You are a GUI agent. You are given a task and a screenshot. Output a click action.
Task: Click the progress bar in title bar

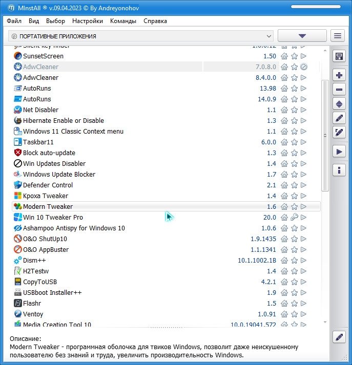click(x=316, y=7)
